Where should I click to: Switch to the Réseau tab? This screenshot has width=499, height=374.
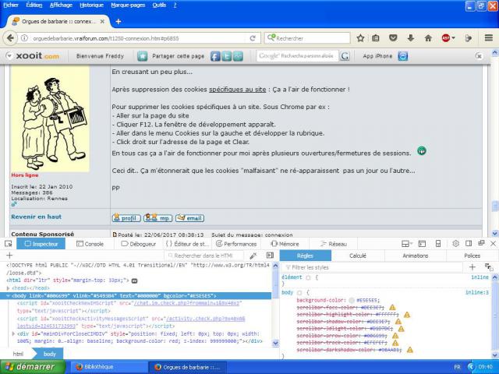334,244
